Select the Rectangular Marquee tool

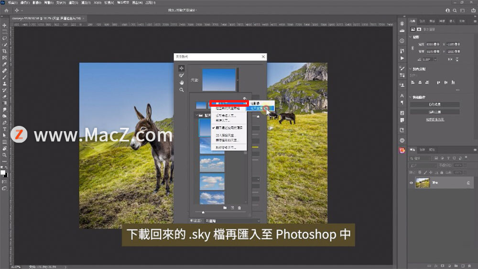pos(4,32)
